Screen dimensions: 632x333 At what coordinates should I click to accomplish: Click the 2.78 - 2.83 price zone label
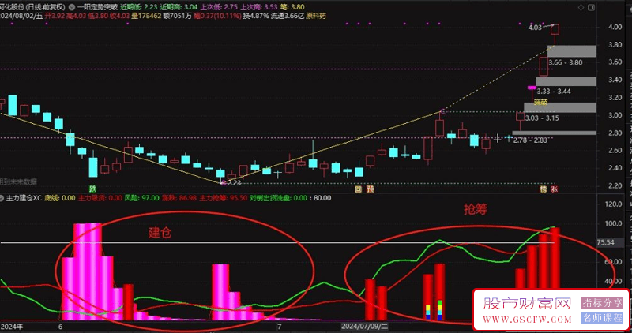[530, 140]
